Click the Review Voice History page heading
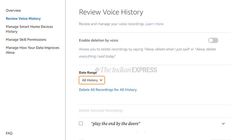 pyautogui.click(x=111, y=12)
